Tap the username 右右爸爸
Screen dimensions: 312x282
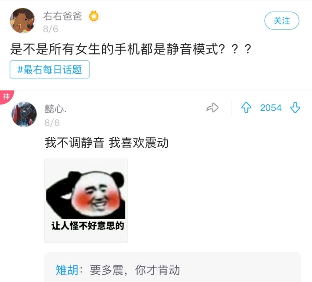tap(63, 16)
